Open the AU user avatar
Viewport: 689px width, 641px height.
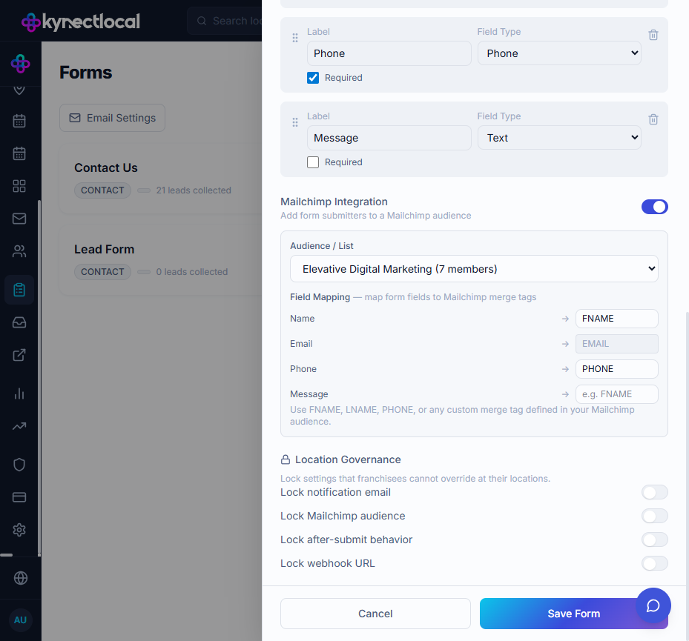pyautogui.click(x=21, y=620)
